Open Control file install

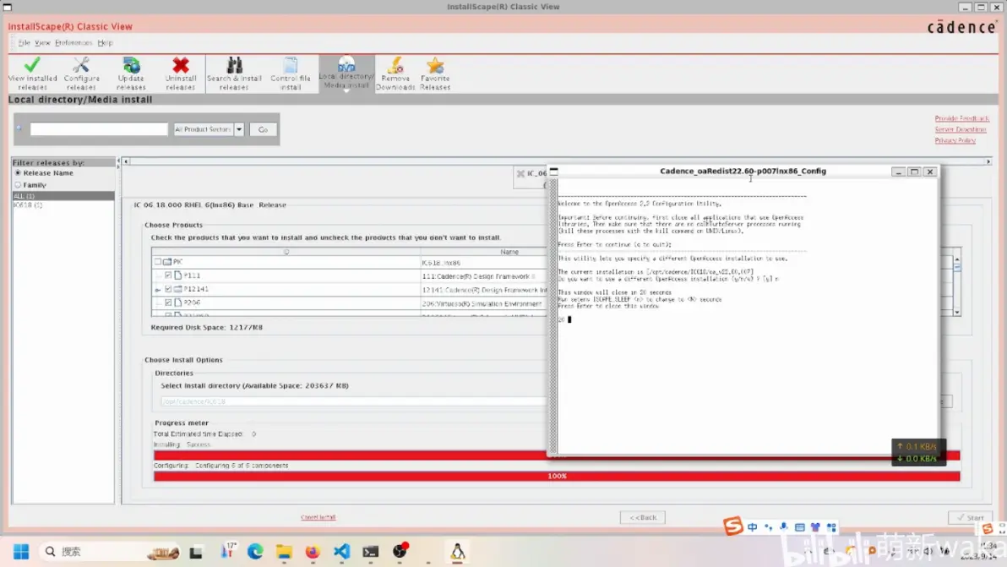pyautogui.click(x=291, y=74)
